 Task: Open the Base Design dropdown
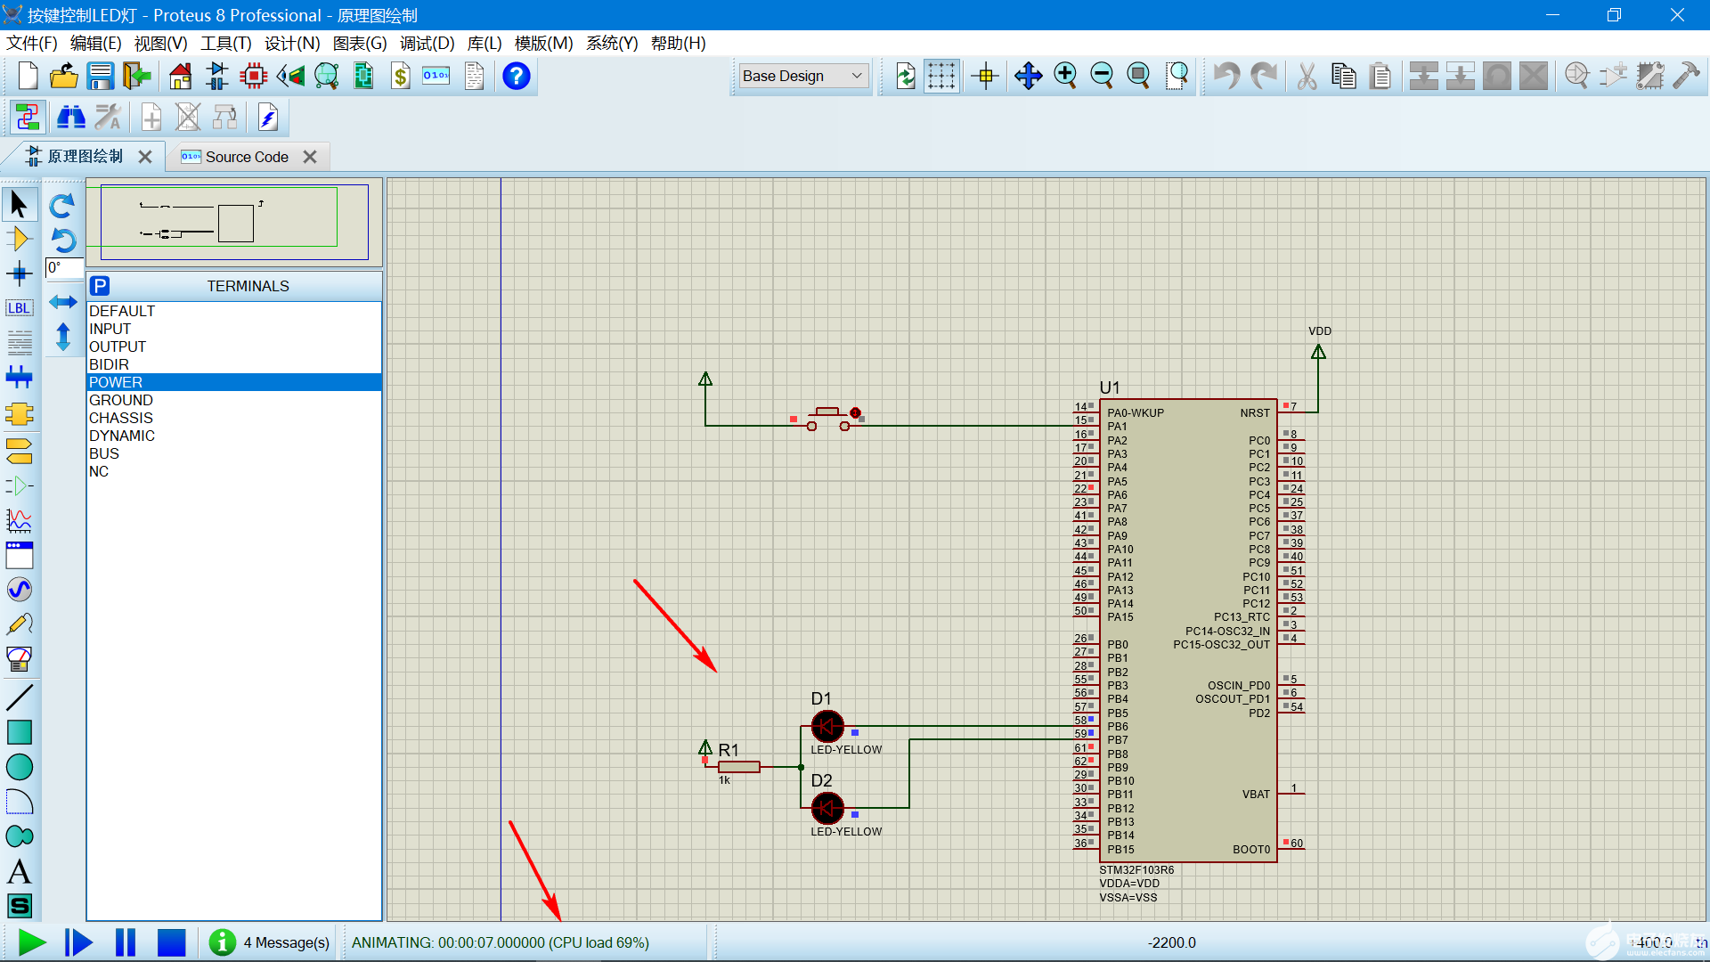803,77
